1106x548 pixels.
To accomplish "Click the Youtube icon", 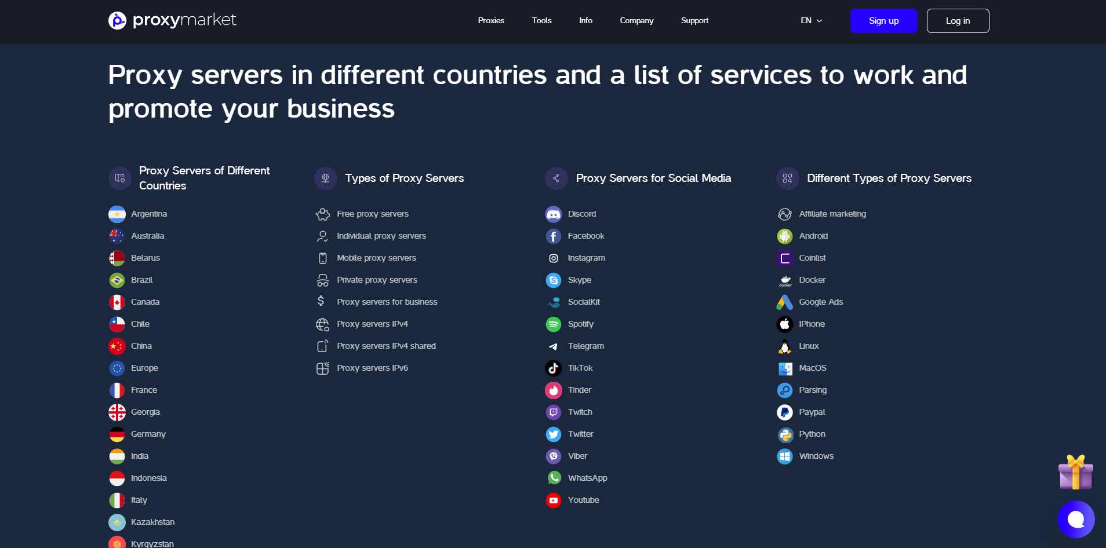I will [x=554, y=500].
